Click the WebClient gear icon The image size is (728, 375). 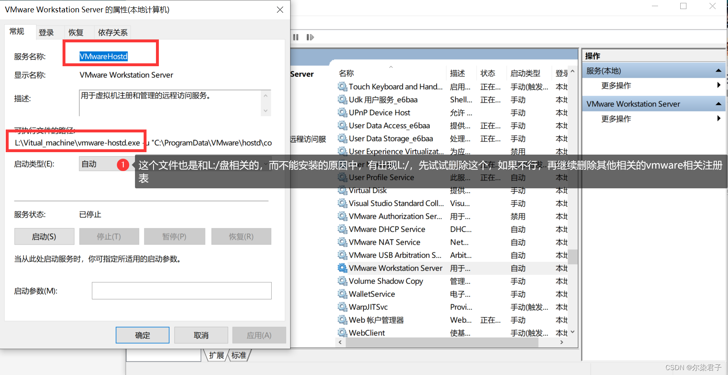[342, 333]
